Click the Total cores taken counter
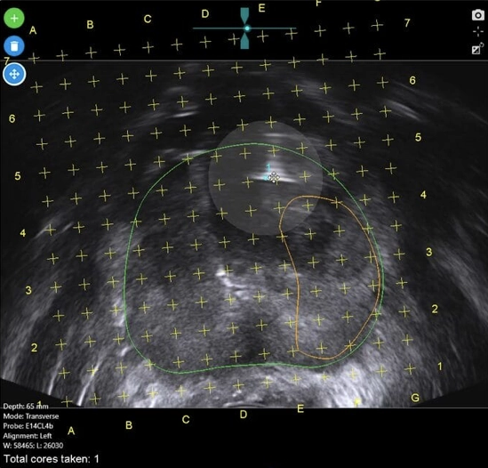This screenshot has width=488, height=468. pyautogui.click(x=52, y=459)
